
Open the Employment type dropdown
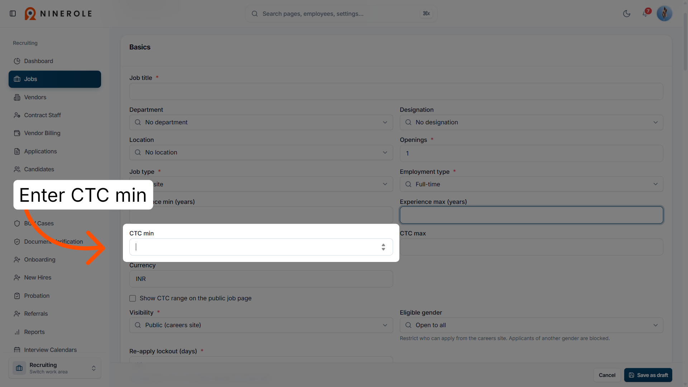531,184
